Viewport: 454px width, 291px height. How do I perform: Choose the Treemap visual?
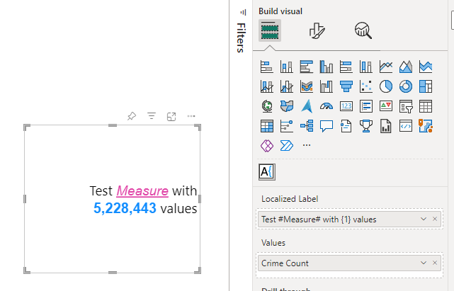click(x=426, y=86)
